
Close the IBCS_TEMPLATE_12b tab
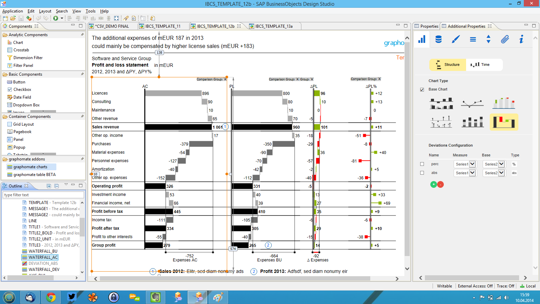point(239,26)
